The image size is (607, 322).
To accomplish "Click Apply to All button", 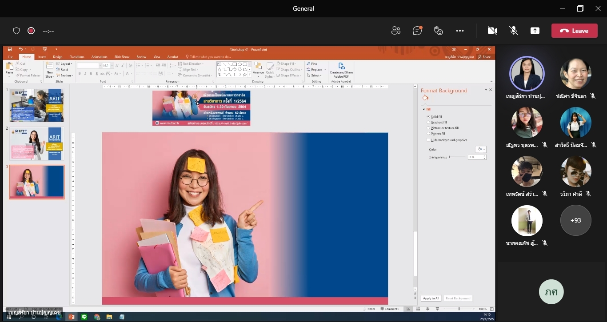I will [431, 298].
